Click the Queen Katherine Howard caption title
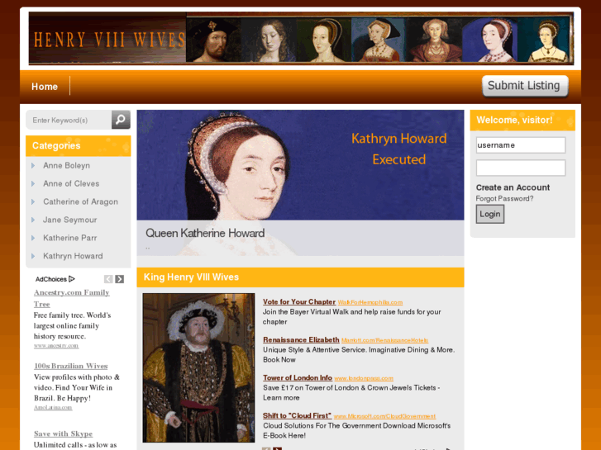 [x=205, y=233]
